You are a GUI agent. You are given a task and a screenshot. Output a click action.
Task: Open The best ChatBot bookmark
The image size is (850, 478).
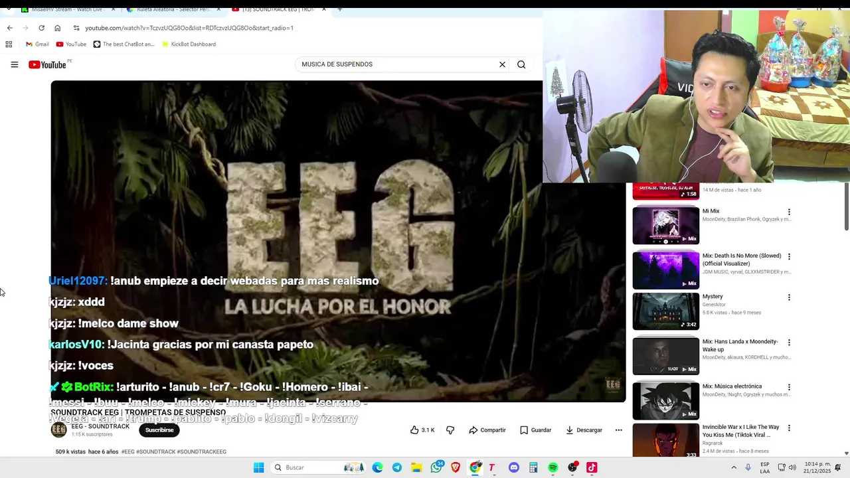(124, 44)
